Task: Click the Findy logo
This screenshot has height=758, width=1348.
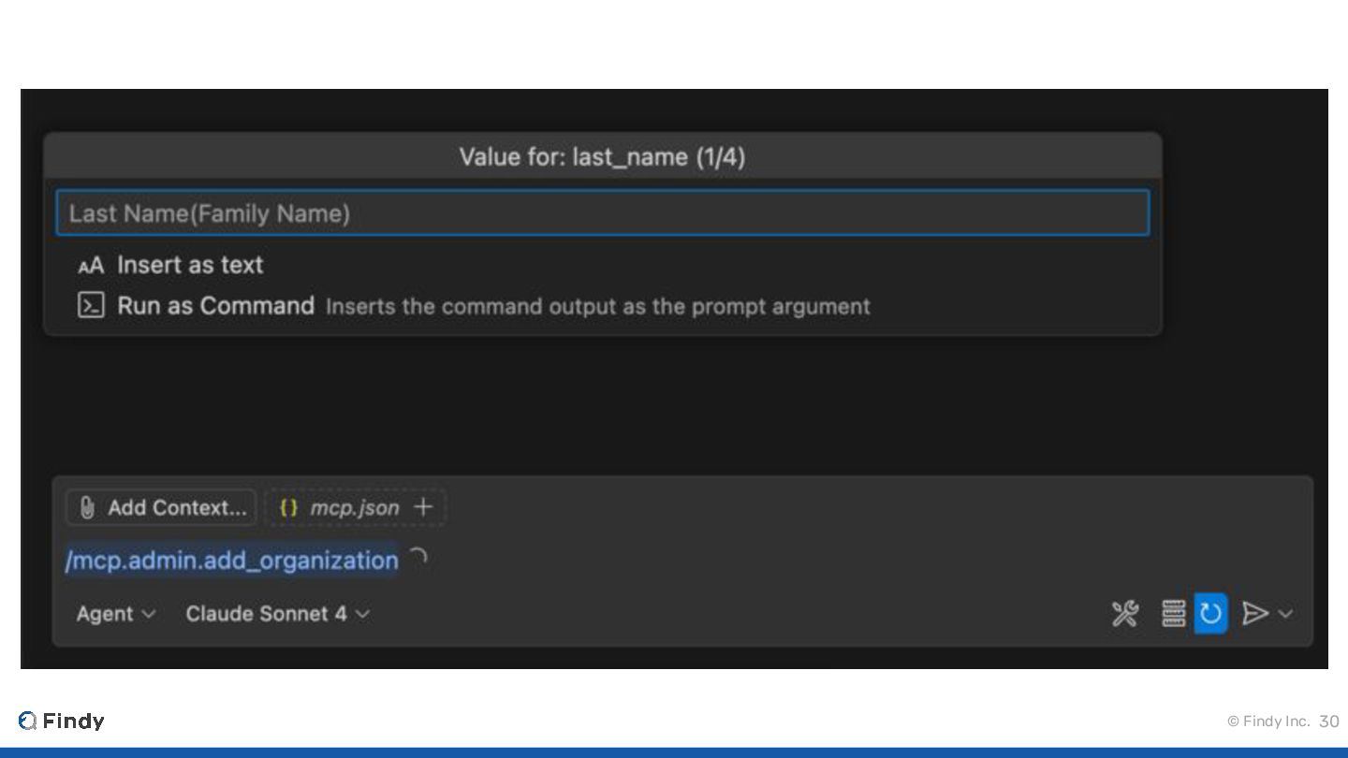Action: coord(62,722)
